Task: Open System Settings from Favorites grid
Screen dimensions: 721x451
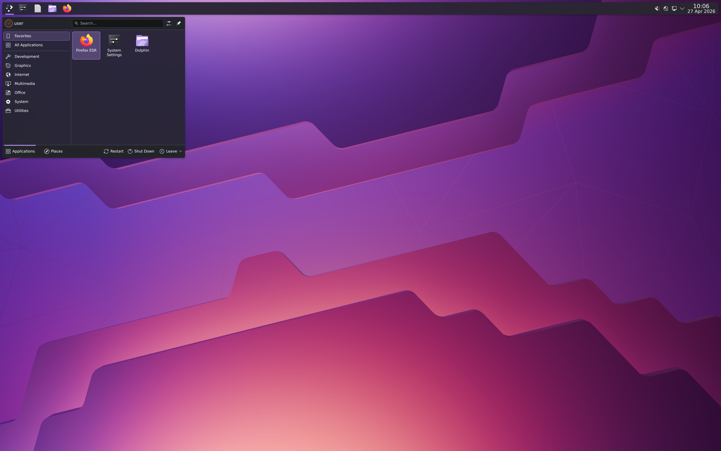Action: tap(114, 45)
